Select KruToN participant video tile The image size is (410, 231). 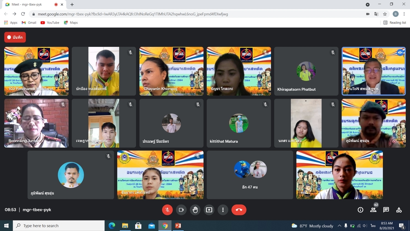click(373, 71)
